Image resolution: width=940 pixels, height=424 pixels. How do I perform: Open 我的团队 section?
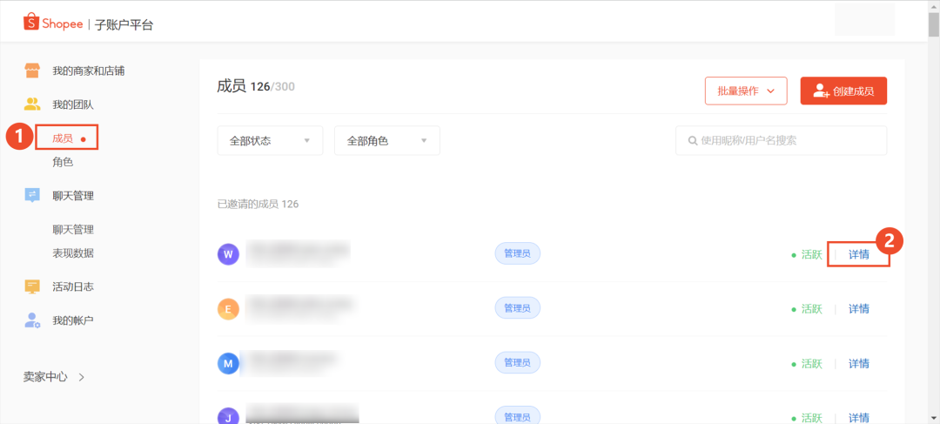(x=72, y=105)
